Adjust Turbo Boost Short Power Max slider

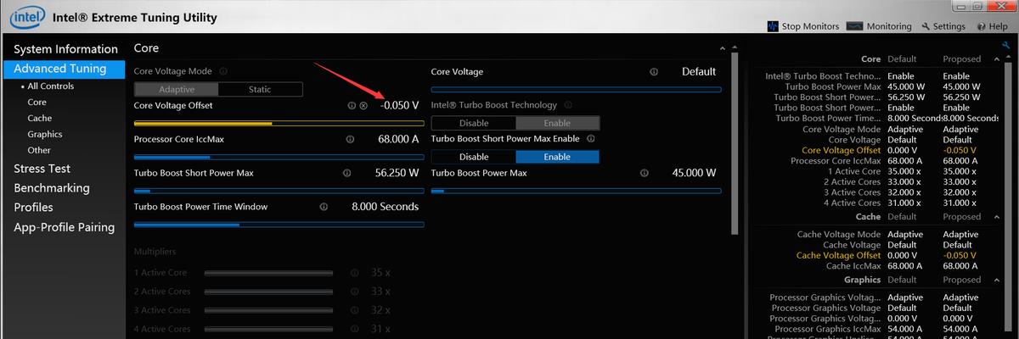pos(279,191)
